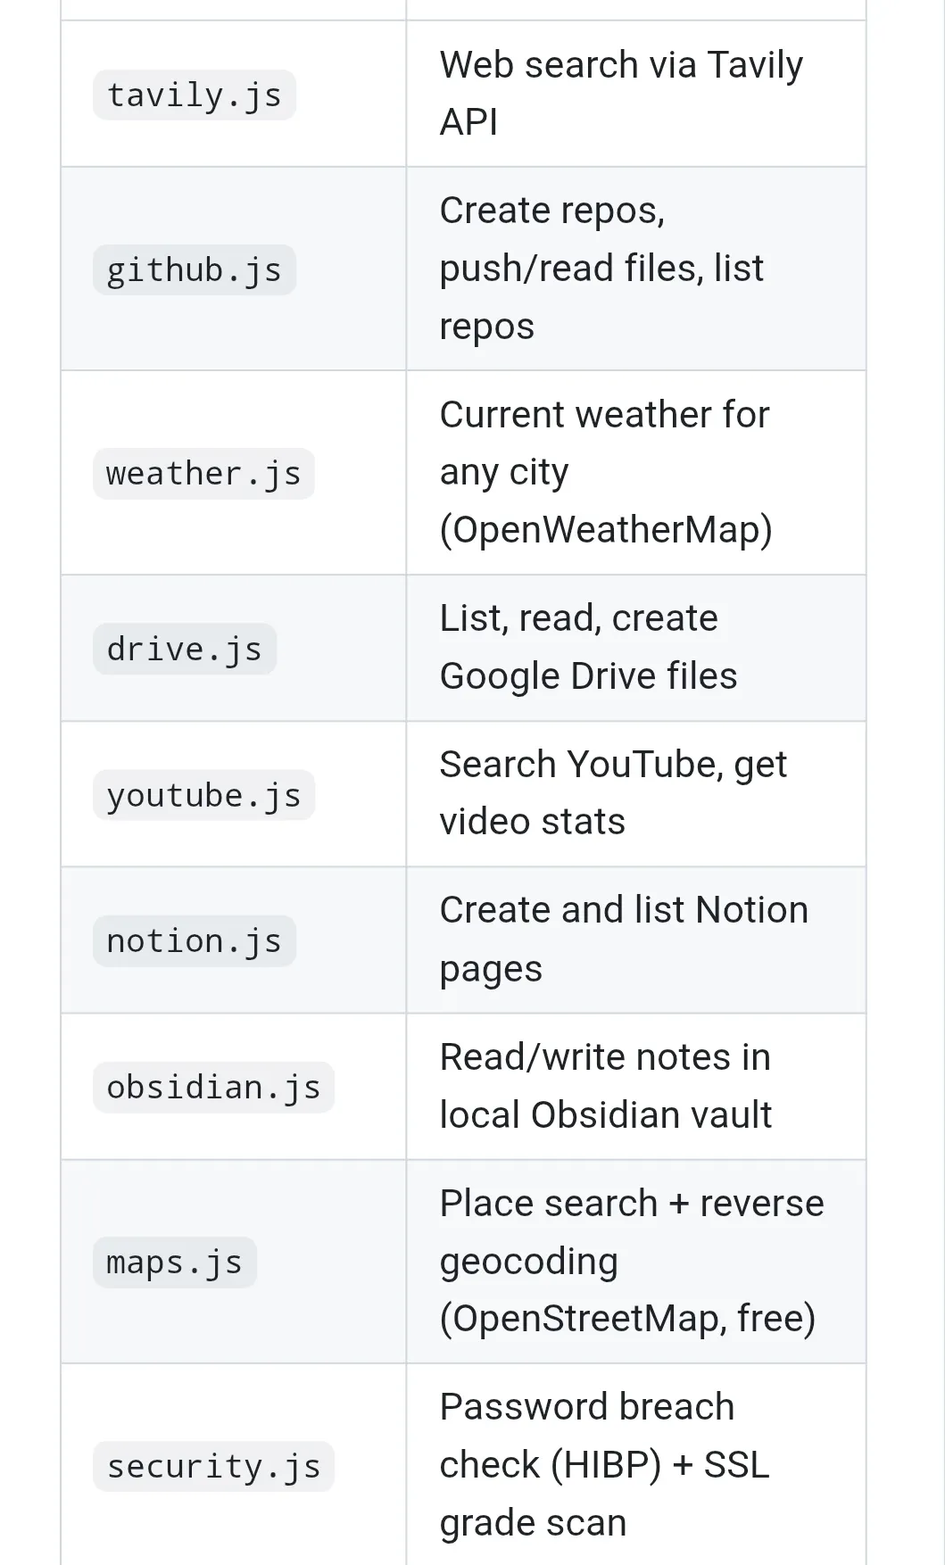Click 'Current weather for any city' description
The width and height of the screenshot is (945, 1565).
(606, 472)
